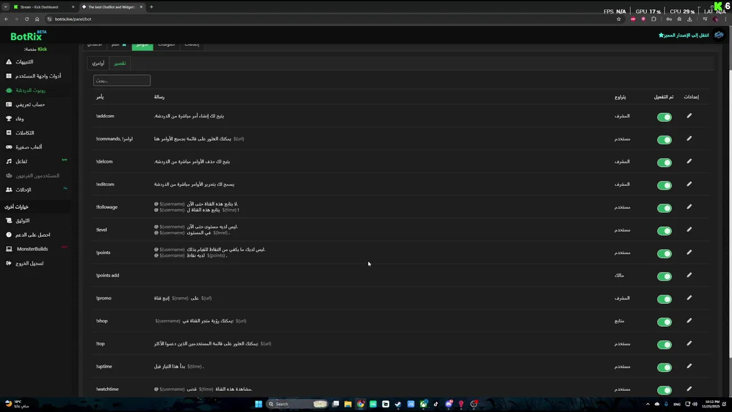The width and height of the screenshot is (732, 412).
Task: Open Steam from the taskbar
Action: click(x=398, y=404)
